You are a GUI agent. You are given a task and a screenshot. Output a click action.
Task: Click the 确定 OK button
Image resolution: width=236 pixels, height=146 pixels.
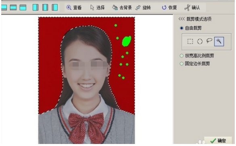[218, 141]
